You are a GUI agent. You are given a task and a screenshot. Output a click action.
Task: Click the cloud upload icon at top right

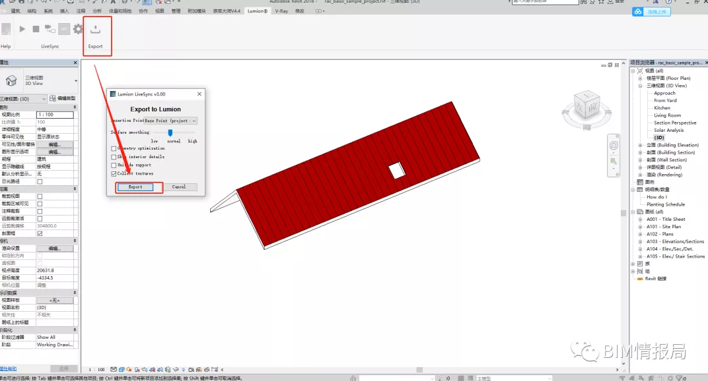637,12
